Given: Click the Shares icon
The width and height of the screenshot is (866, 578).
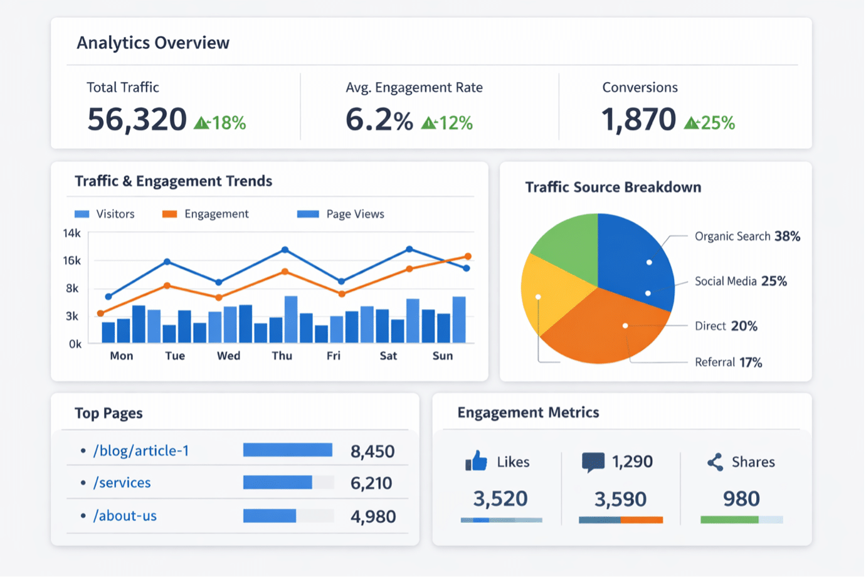Looking at the screenshot, I should coord(715,463).
